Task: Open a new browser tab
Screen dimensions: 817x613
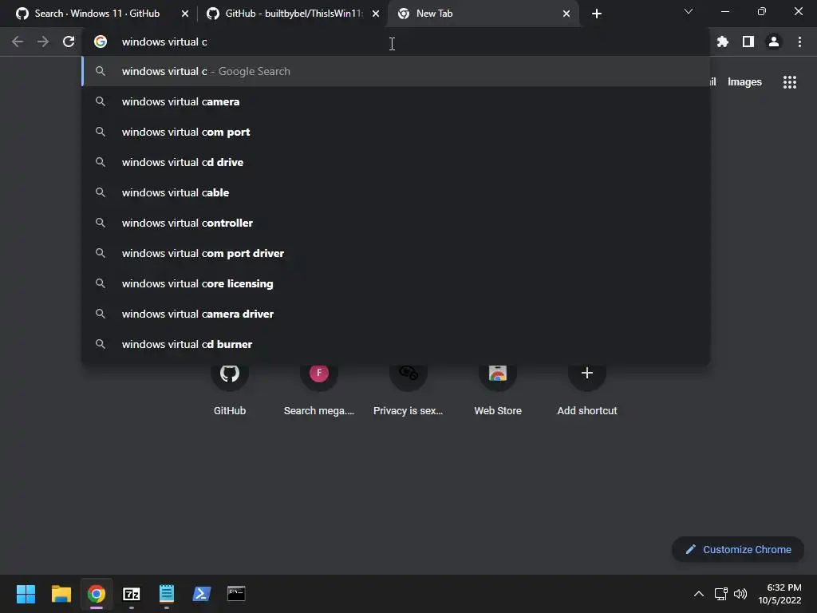Action: 597,14
